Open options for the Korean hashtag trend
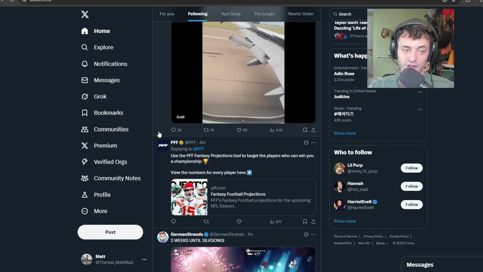483x272 pixels. pos(420,110)
